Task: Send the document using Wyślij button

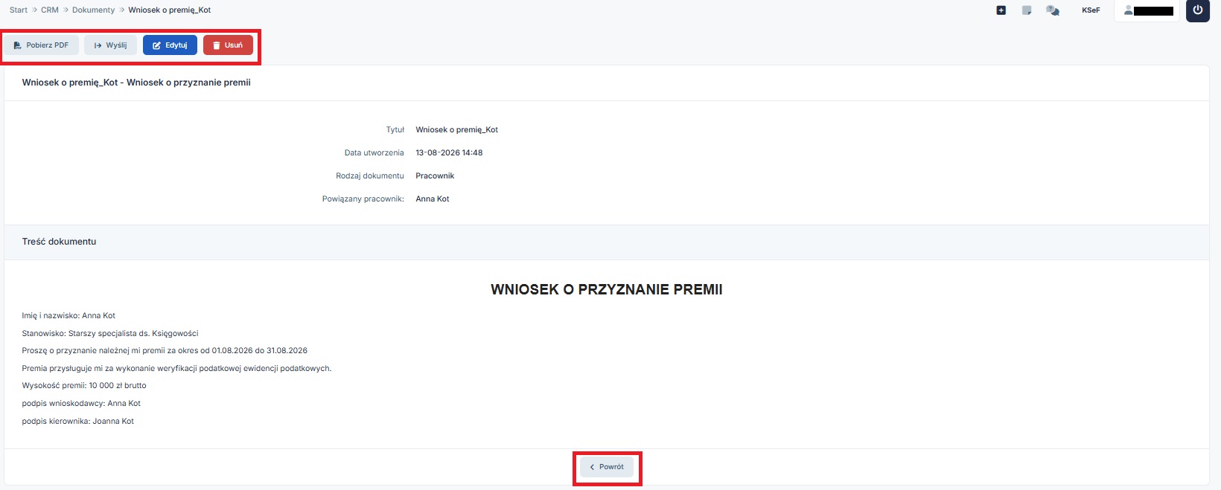Action: pyautogui.click(x=110, y=45)
